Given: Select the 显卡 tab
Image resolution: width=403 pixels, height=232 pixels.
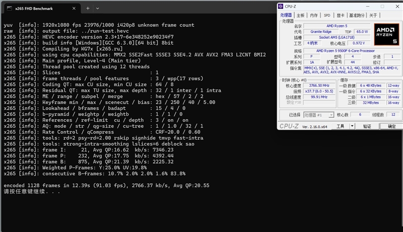Looking at the screenshot, I should (x=341, y=16).
